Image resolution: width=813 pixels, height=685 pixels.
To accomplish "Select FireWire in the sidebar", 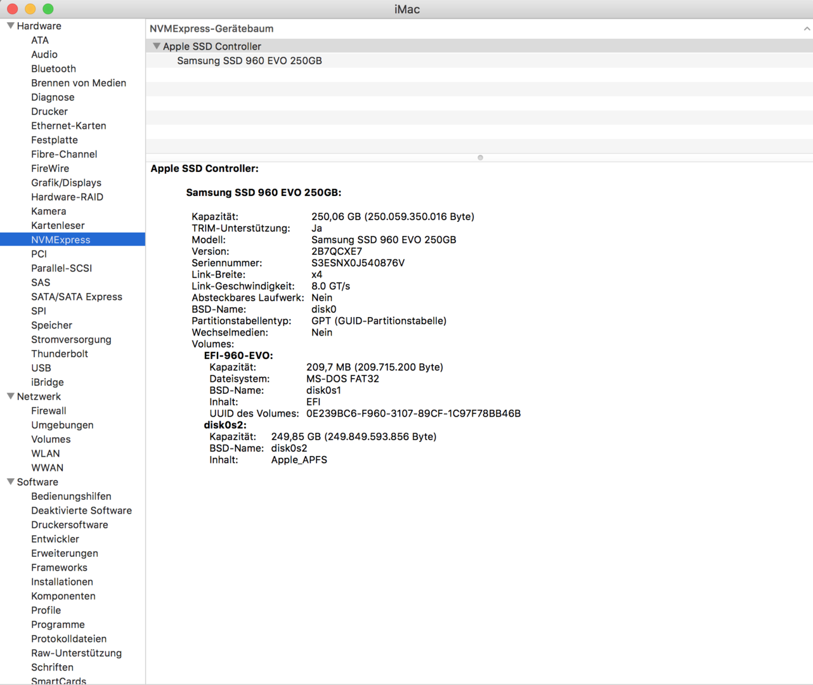I will 50,169.
